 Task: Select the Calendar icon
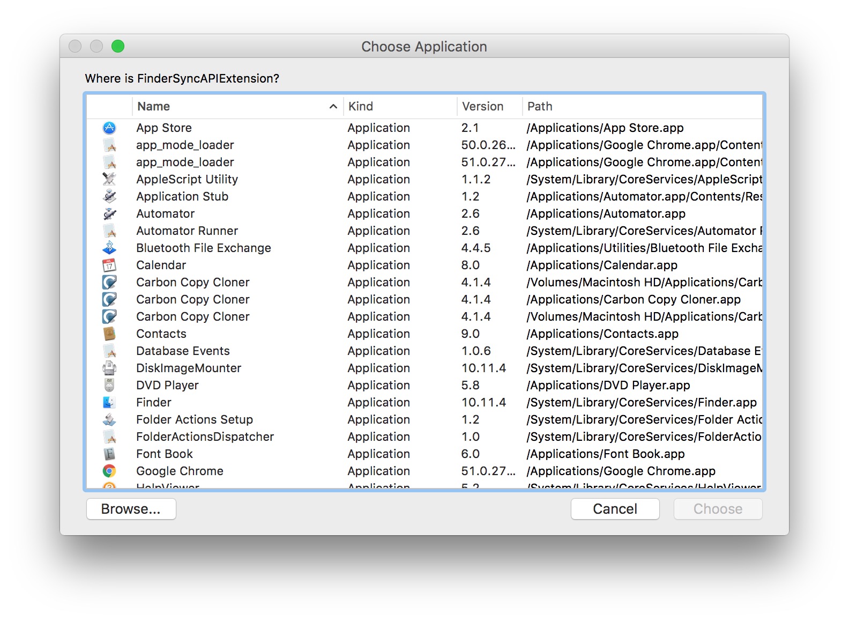coord(109,265)
